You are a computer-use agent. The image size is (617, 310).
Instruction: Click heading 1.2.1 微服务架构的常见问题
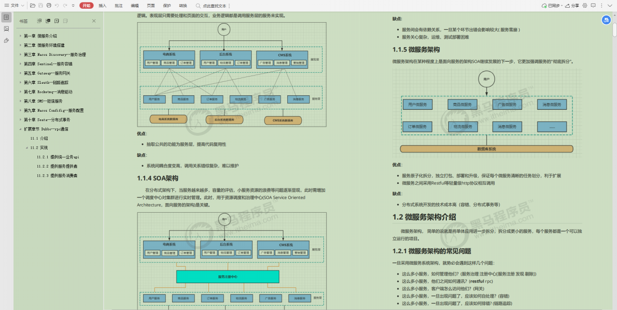pyautogui.click(x=432, y=251)
